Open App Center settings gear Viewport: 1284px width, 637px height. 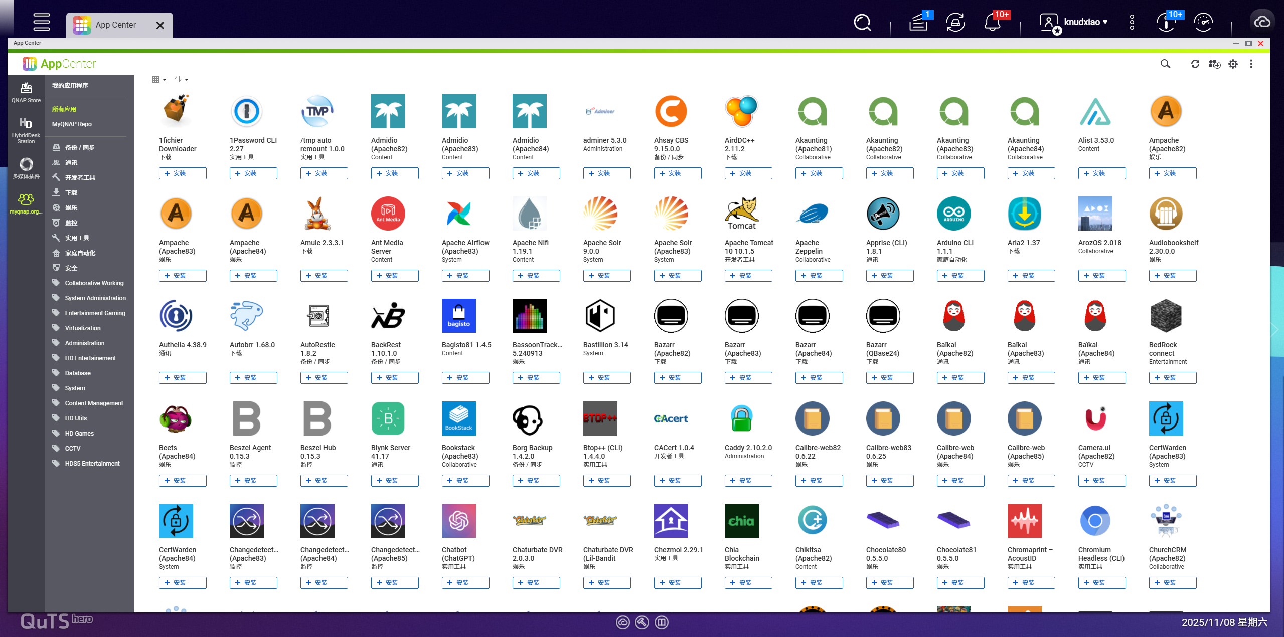[1233, 64]
